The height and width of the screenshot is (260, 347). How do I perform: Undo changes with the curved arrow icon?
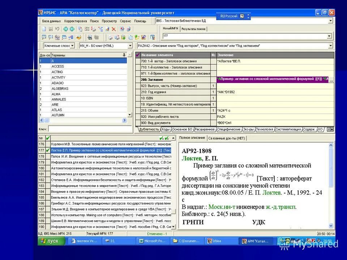point(57,29)
